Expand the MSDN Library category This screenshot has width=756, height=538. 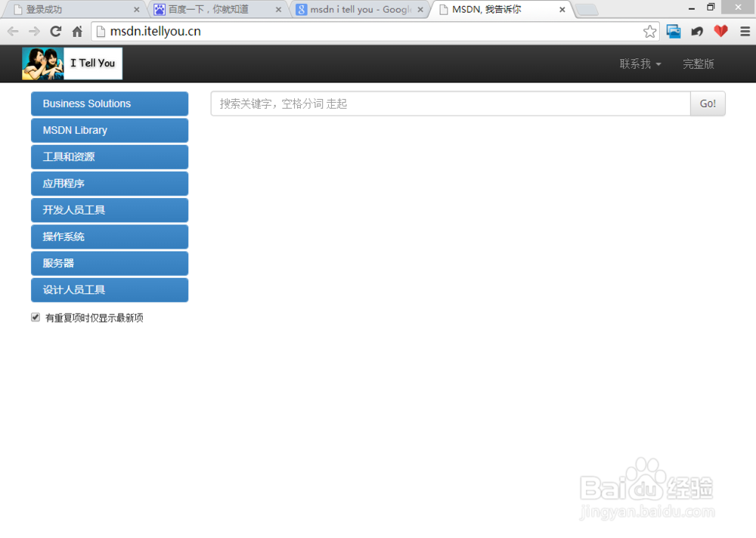pyautogui.click(x=110, y=130)
